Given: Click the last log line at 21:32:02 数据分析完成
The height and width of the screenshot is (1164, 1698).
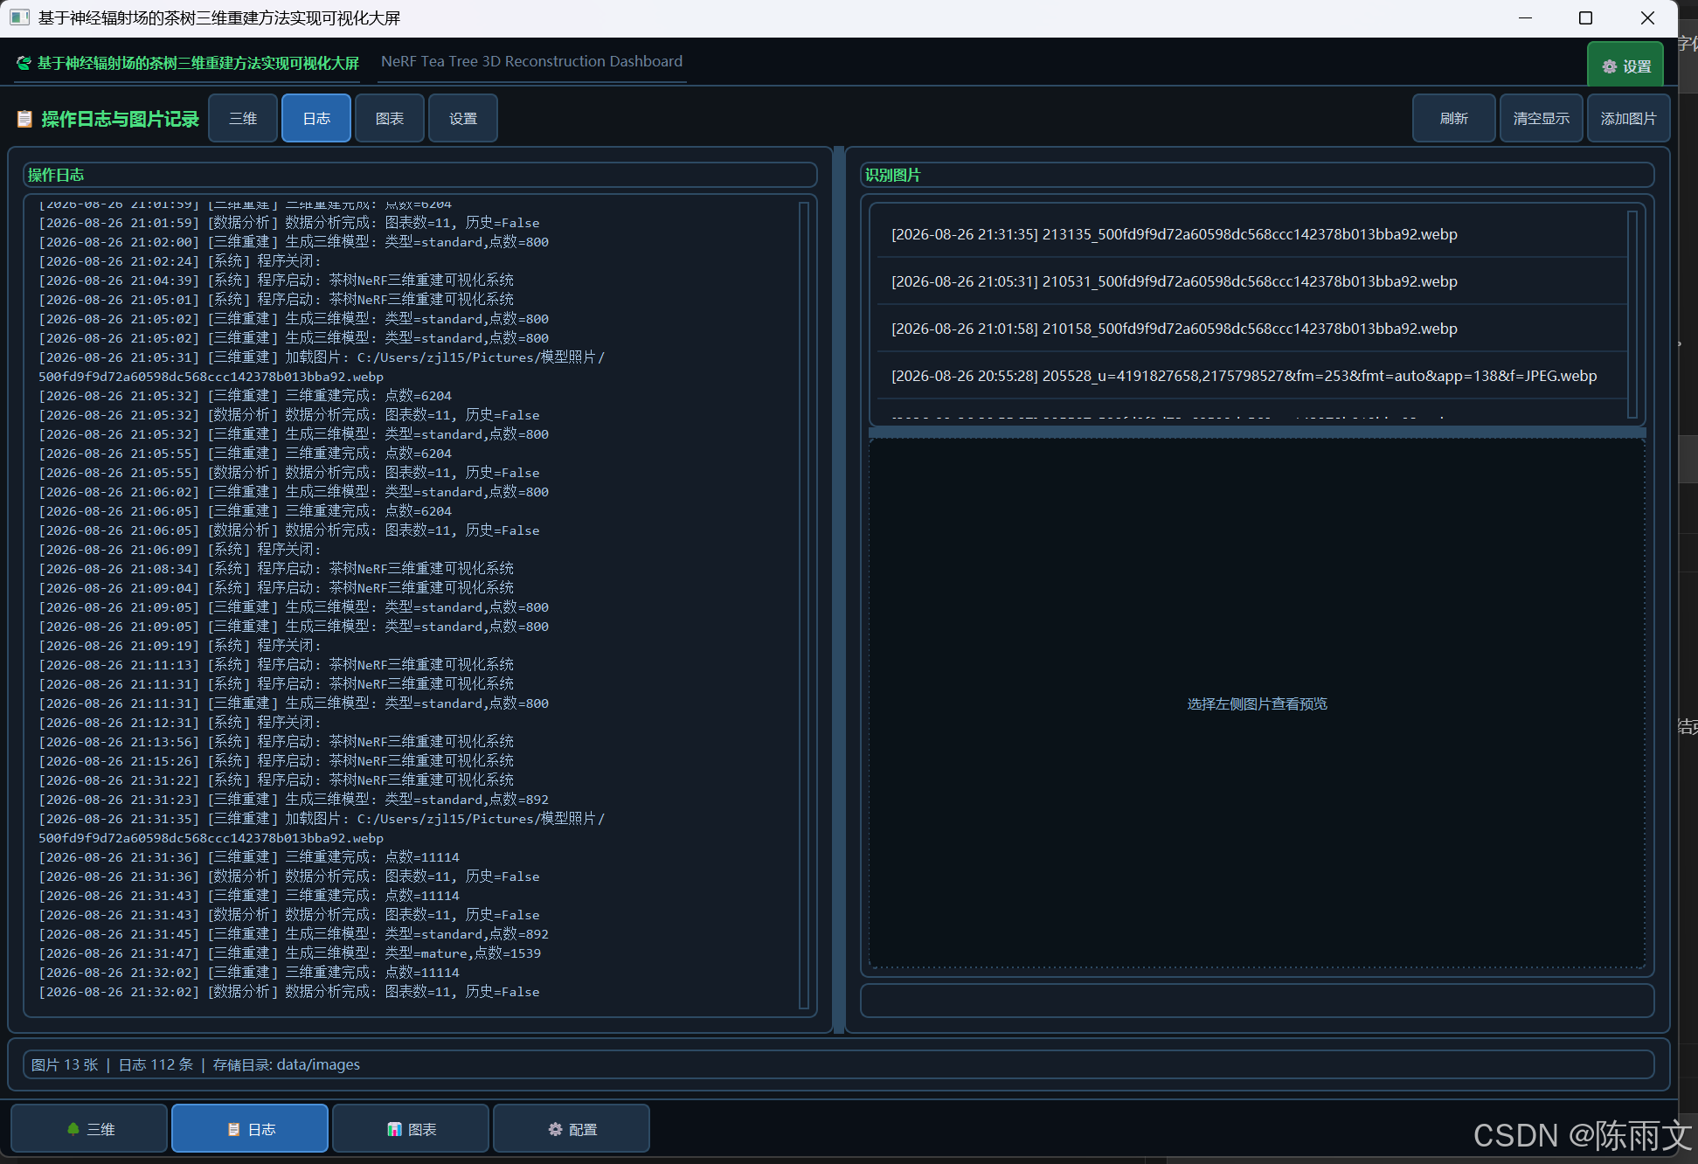Looking at the screenshot, I should point(289,992).
